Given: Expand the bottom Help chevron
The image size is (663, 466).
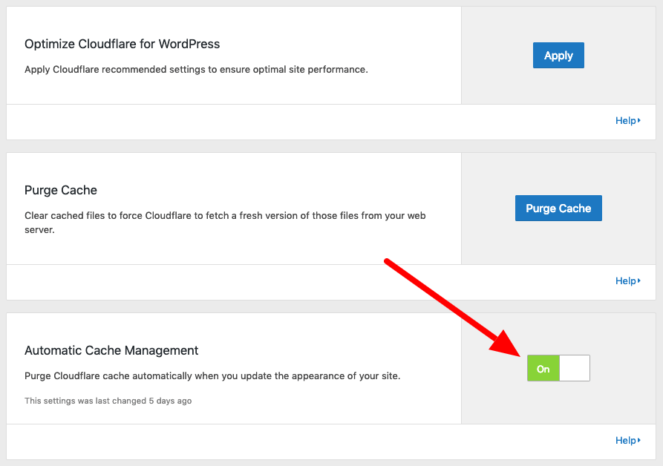Looking at the screenshot, I should [640, 440].
